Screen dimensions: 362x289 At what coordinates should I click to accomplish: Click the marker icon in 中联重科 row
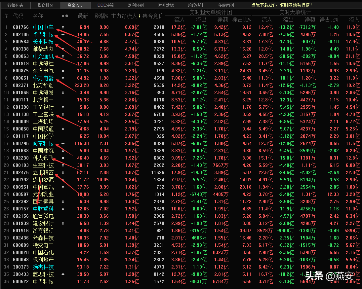pyautogui.click(x=63, y=209)
